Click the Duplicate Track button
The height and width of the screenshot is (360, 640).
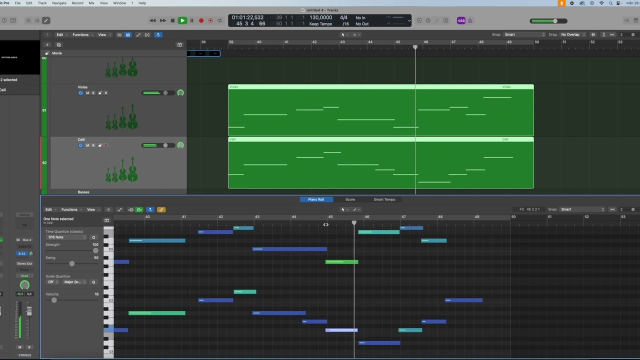coord(58,44)
